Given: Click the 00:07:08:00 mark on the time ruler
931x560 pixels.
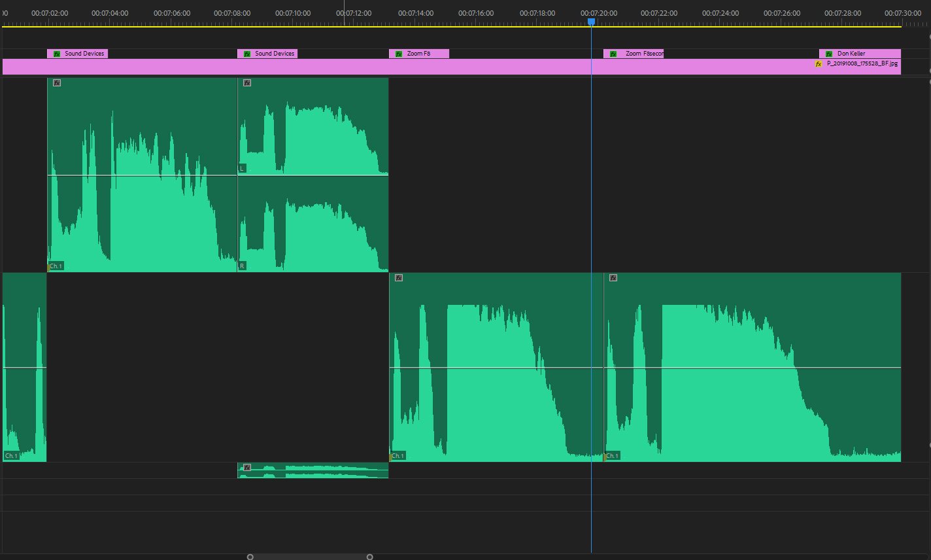Looking at the screenshot, I should 232,13.
